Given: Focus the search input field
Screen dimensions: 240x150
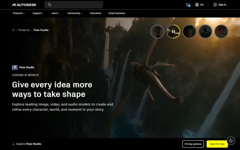Looking at the screenshot, I should 74,5.
